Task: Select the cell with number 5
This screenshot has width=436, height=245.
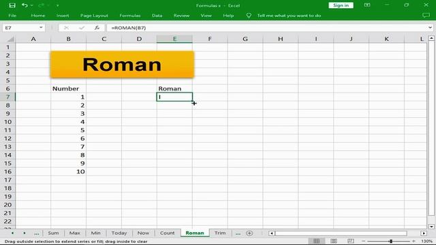Action: click(68, 130)
